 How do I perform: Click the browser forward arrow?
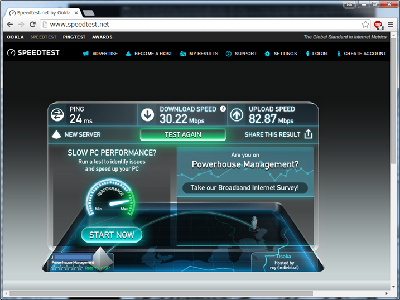click(x=21, y=25)
